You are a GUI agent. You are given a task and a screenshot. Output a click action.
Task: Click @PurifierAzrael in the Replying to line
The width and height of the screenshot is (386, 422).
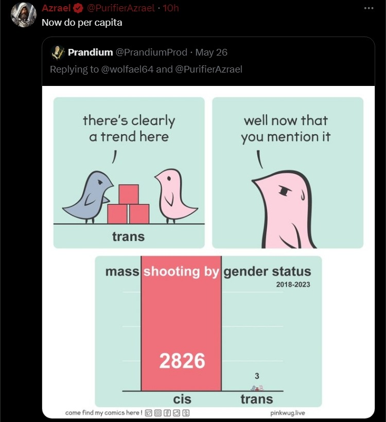208,69
